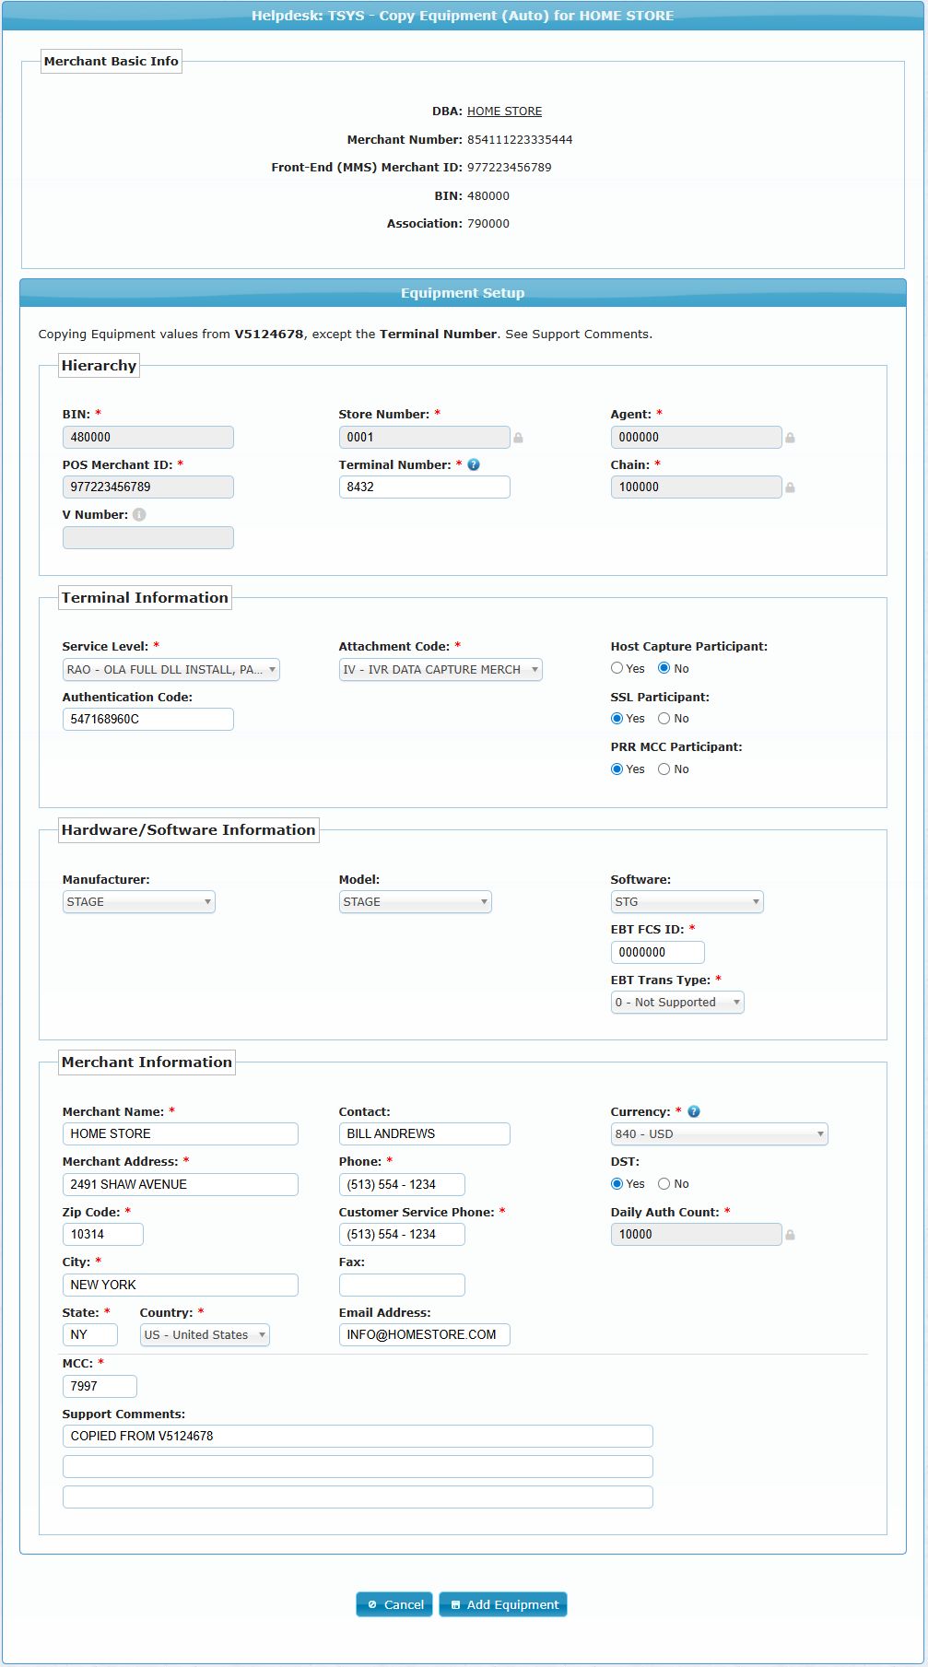This screenshot has width=928, height=1667.
Task: Click the Currency help icon
Action: (x=694, y=1111)
